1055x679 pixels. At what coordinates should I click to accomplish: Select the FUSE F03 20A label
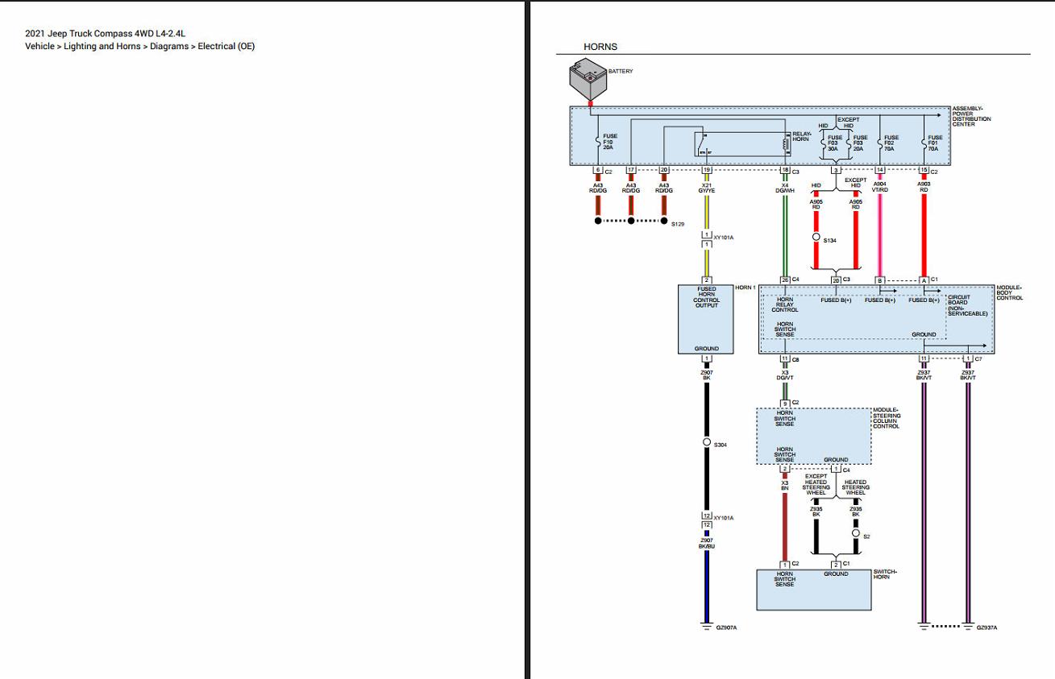point(860,143)
